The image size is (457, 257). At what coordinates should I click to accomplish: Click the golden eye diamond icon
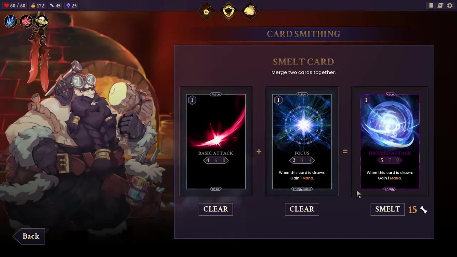coord(206,11)
